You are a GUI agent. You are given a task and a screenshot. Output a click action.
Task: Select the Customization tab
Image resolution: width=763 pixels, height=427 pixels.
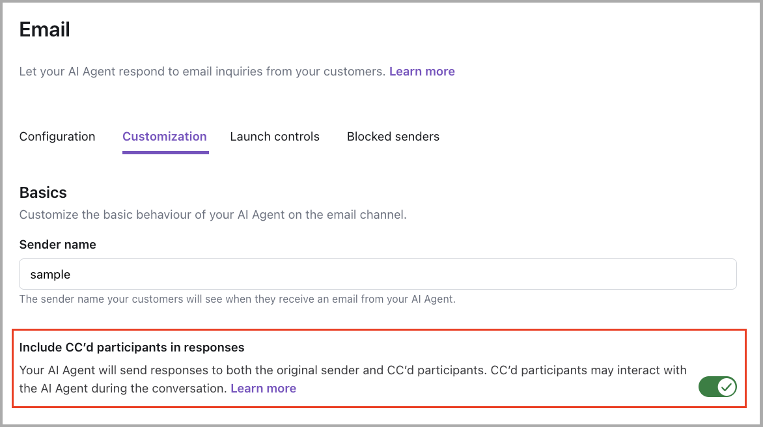[x=164, y=136]
